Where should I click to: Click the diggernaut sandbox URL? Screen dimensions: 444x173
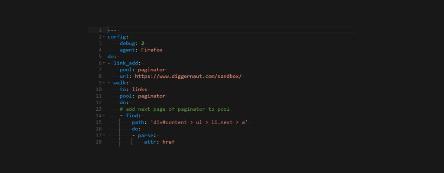tap(188, 76)
